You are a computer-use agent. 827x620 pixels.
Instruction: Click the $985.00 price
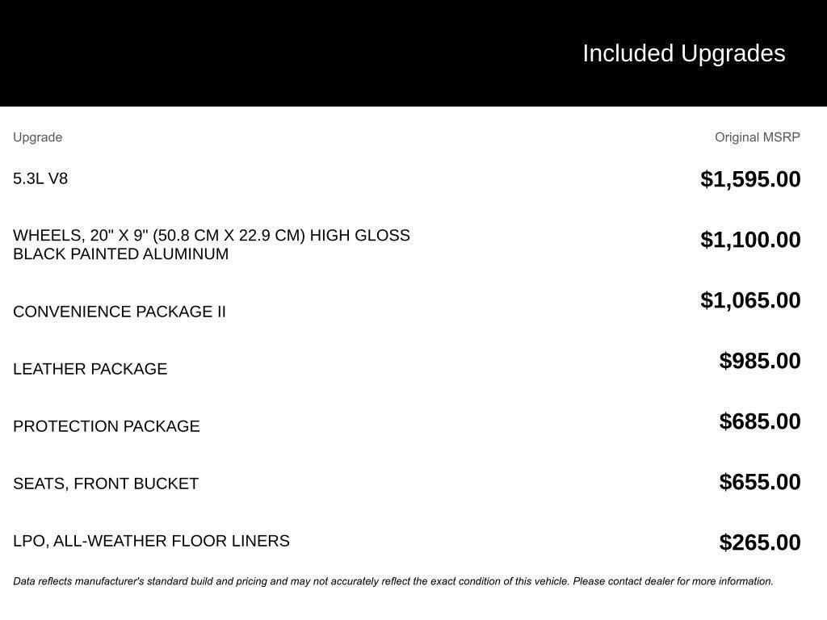coord(760,361)
